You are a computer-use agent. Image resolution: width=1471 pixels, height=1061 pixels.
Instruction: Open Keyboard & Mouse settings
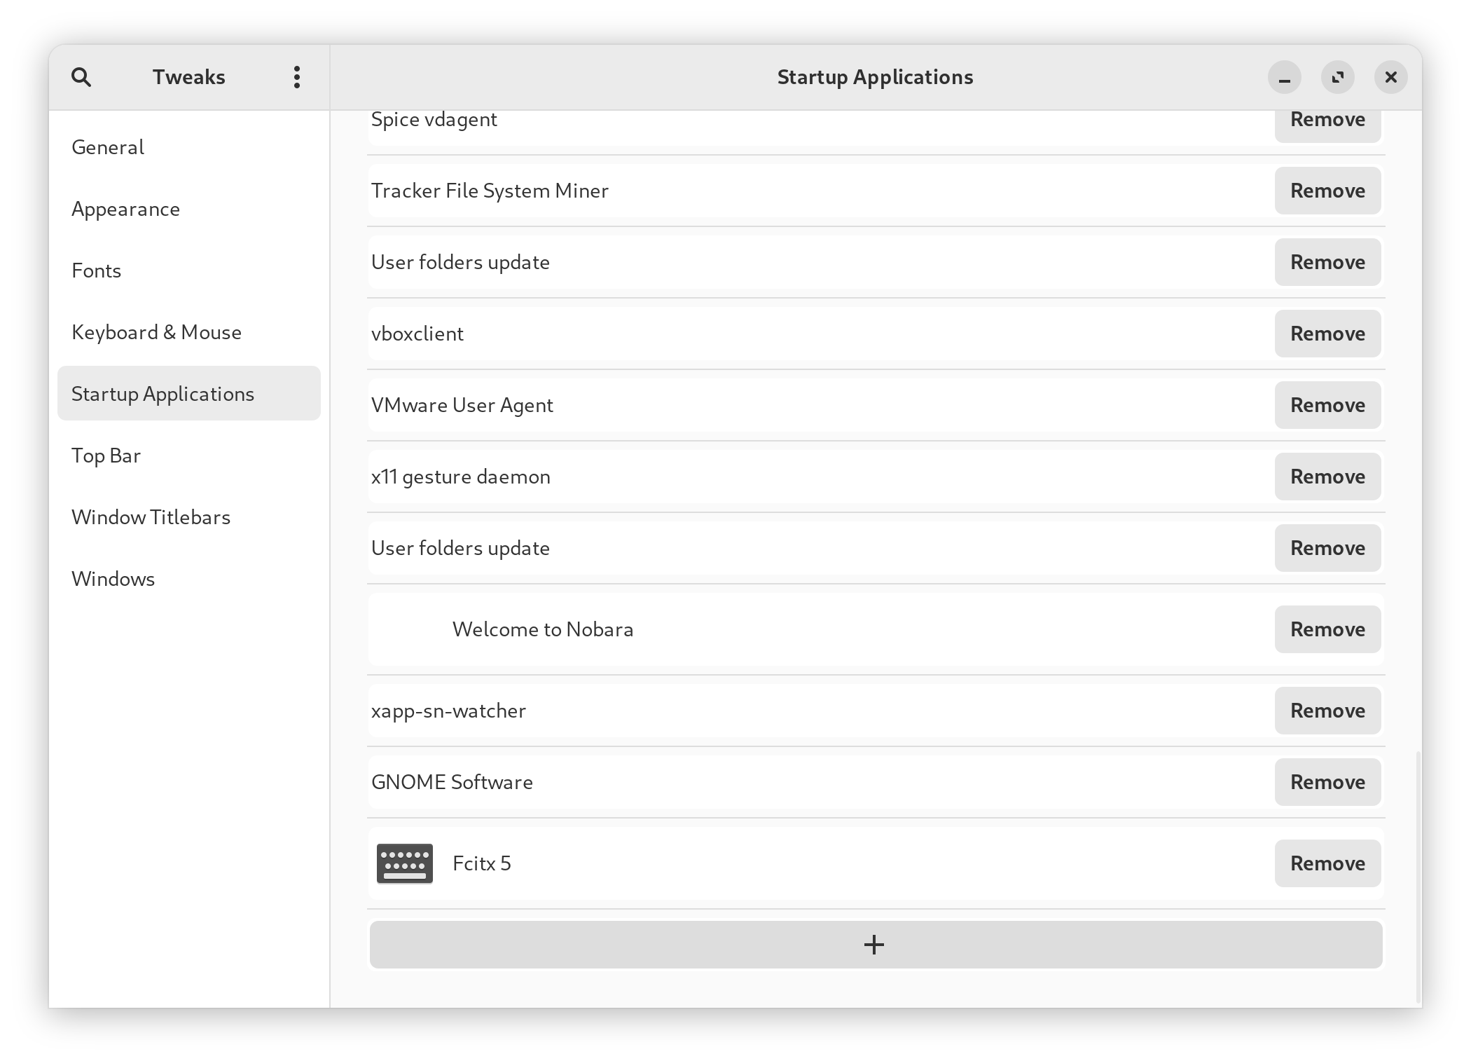point(156,332)
